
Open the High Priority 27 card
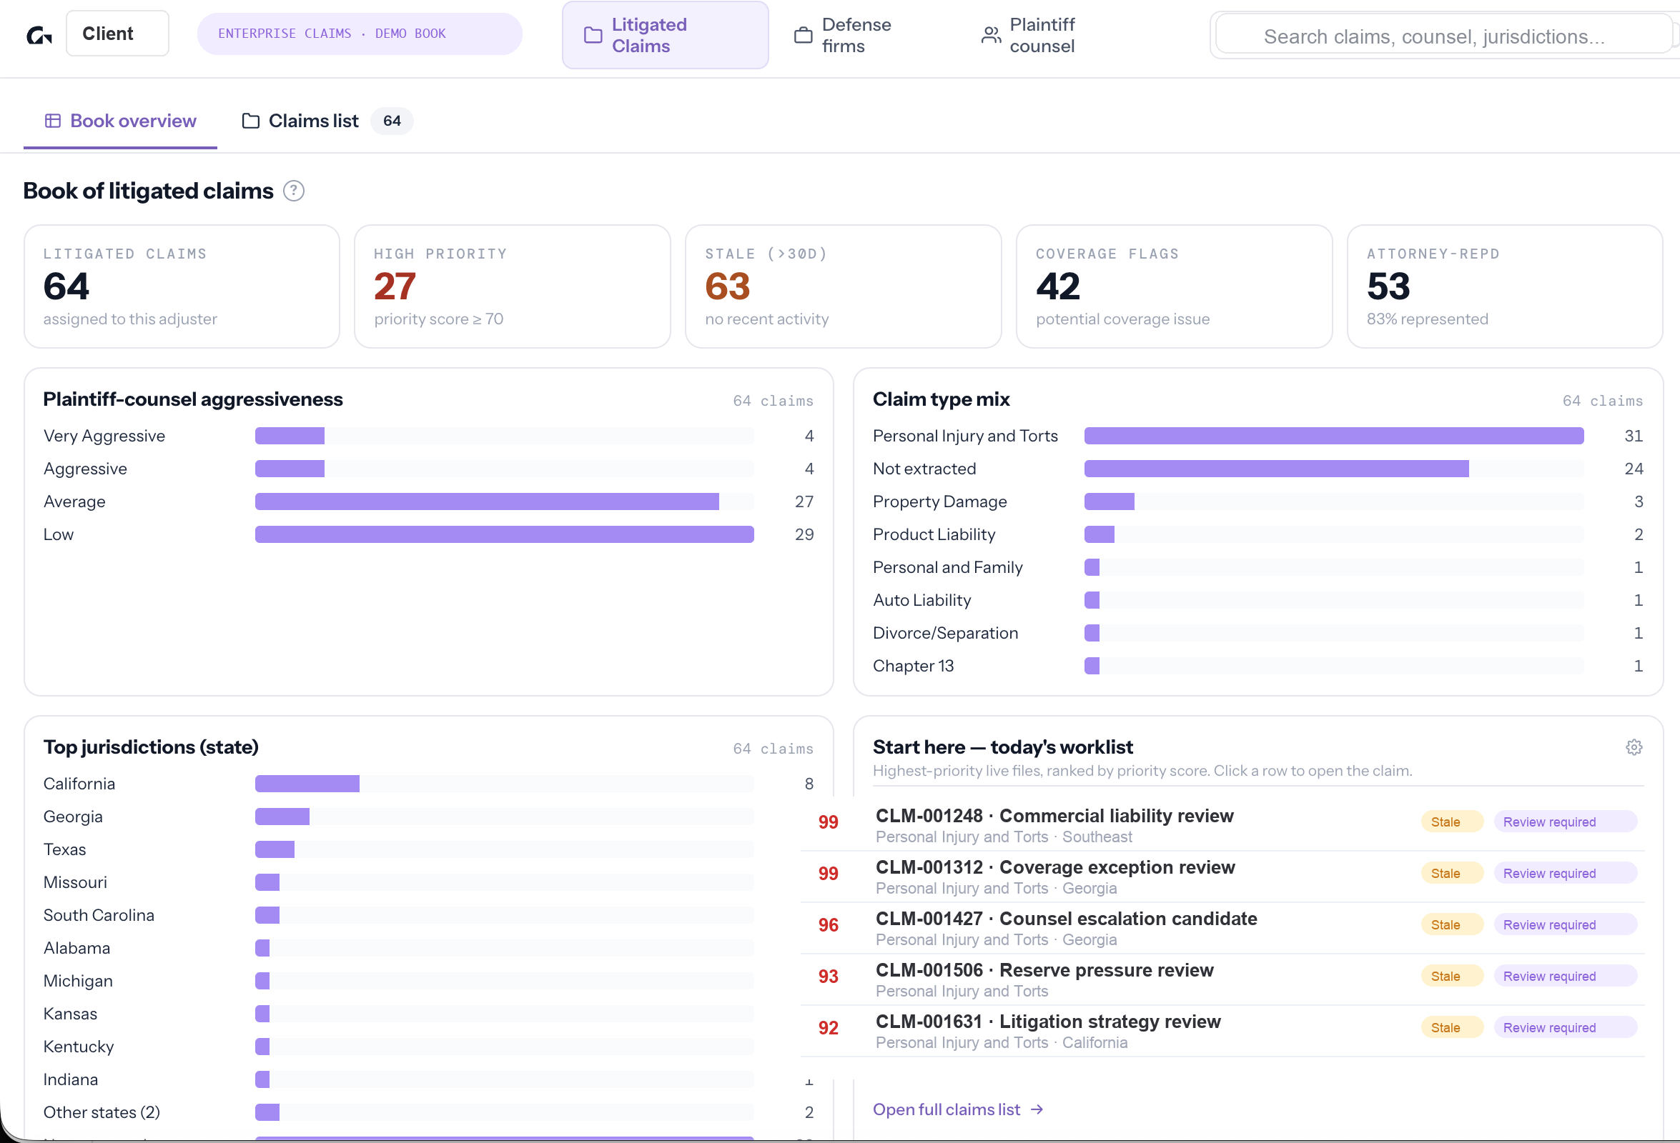coord(513,286)
